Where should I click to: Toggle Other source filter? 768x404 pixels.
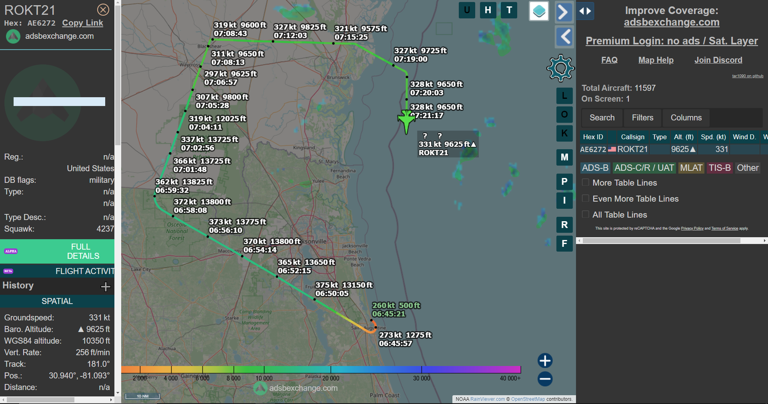point(748,168)
